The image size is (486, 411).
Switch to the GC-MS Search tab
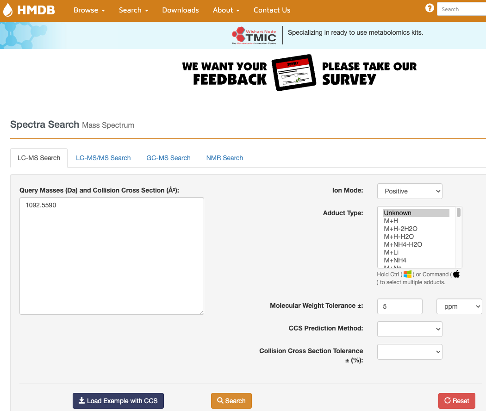point(168,158)
